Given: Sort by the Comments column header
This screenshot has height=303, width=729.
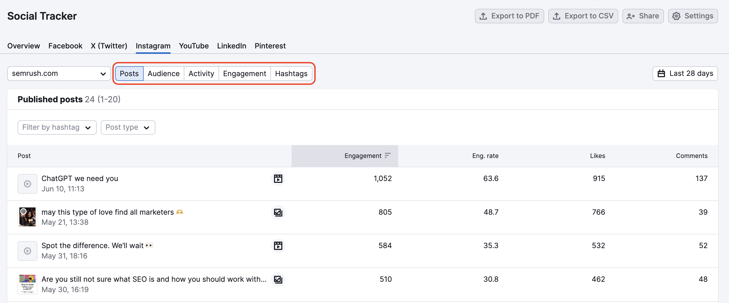Looking at the screenshot, I should pyautogui.click(x=692, y=156).
